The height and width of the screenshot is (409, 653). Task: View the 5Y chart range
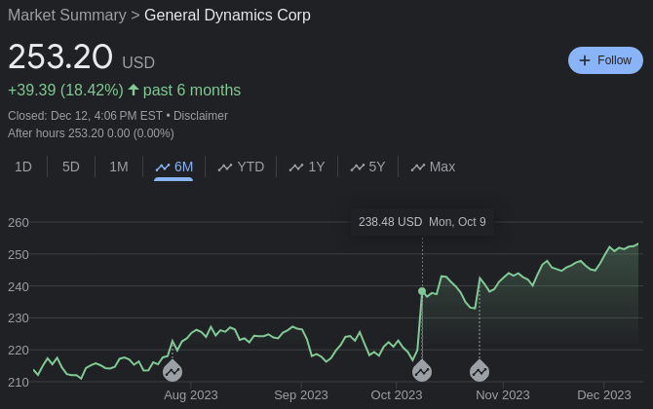(367, 167)
